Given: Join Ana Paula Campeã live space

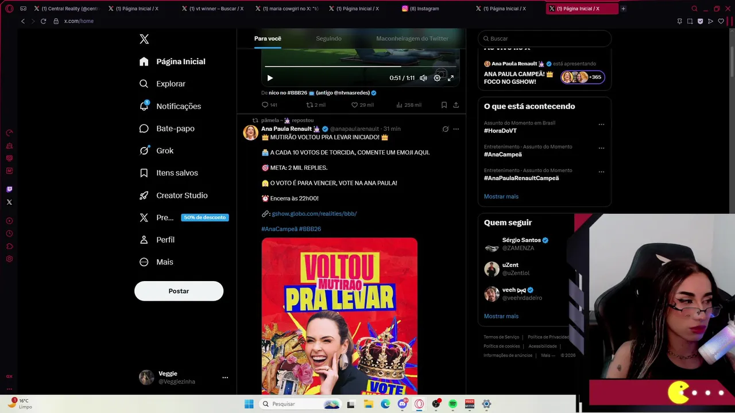Looking at the screenshot, I should [x=544, y=73].
